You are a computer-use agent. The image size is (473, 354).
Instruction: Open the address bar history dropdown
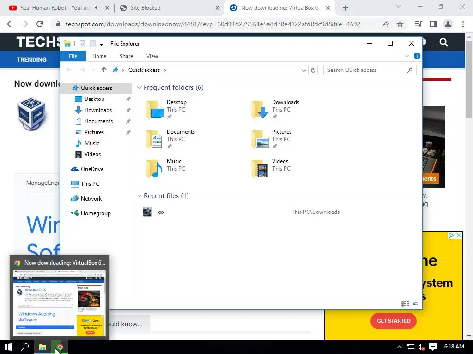coord(304,70)
